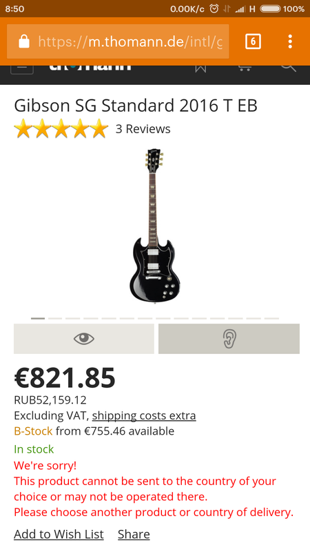Jump to the second image slider indicator

point(55,318)
